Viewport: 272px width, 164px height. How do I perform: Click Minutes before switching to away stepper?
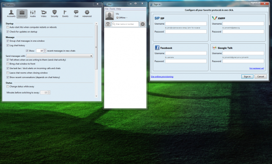click(x=49, y=92)
